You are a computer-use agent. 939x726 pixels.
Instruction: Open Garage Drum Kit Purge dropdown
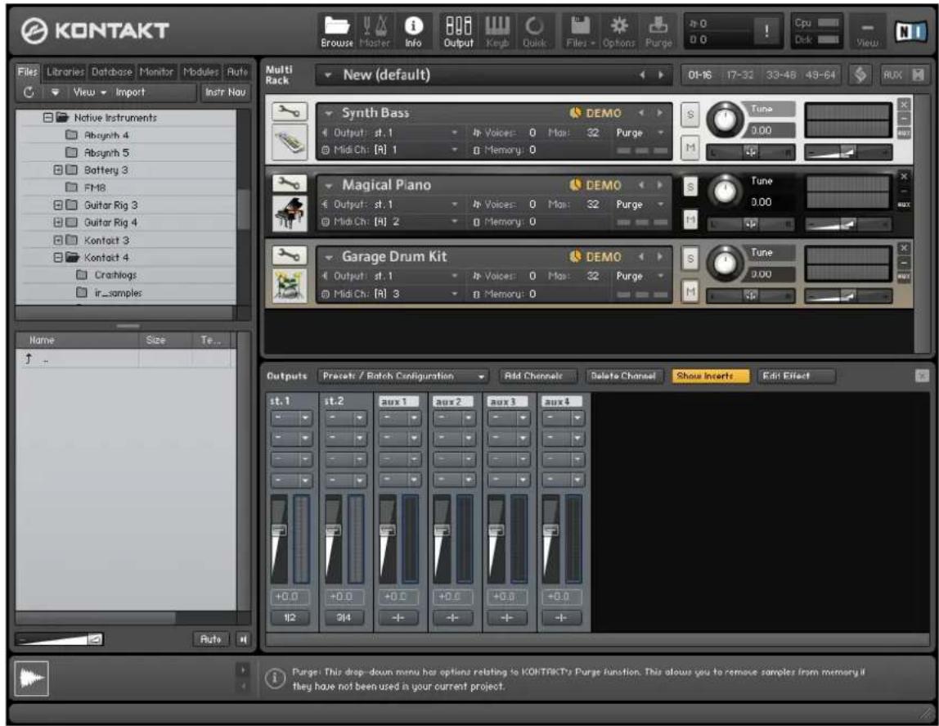pyautogui.click(x=640, y=276)
